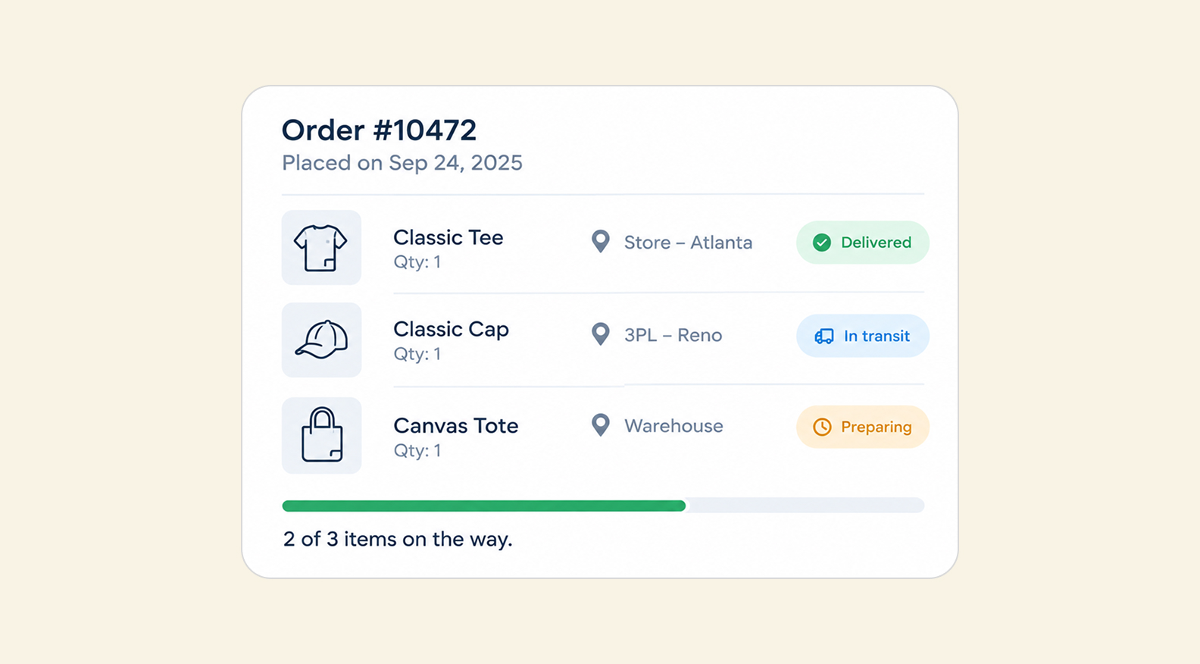Open the Canvas Tote item name
Screen dimensions: 1200x664
455,425
